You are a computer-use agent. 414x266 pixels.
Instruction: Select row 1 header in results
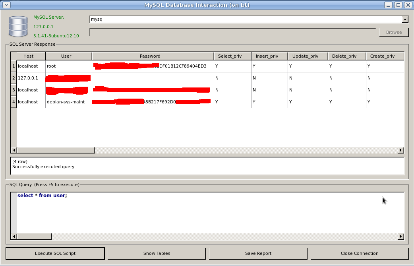[13, 66]
